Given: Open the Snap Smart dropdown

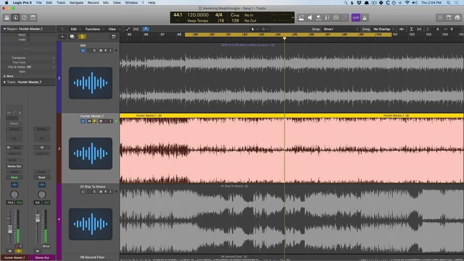Looking at the screenshot, I should point(341,29).
